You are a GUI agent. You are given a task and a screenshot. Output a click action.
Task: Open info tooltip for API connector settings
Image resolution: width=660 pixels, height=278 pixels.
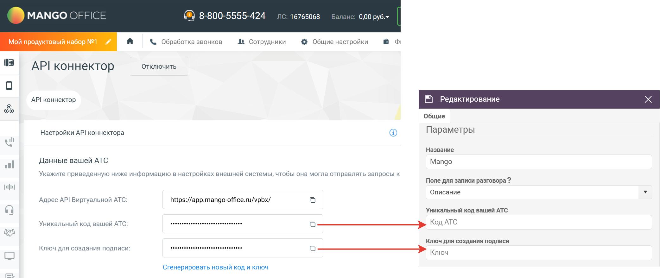393,133
